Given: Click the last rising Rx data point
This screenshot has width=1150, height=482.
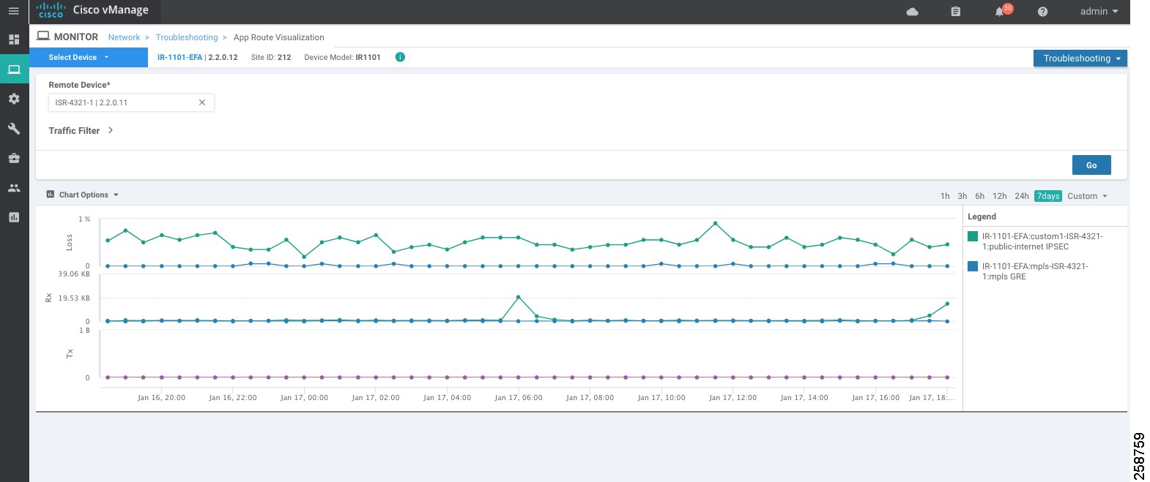Looking at the screenshot, I should click(948, 304).
